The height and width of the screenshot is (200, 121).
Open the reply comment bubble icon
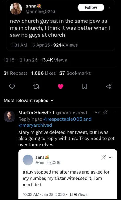12,87
